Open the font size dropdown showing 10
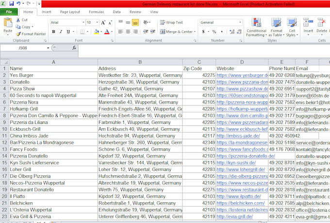Image resolution: width=330 pixels, height=223 pixels. point(97,22)
